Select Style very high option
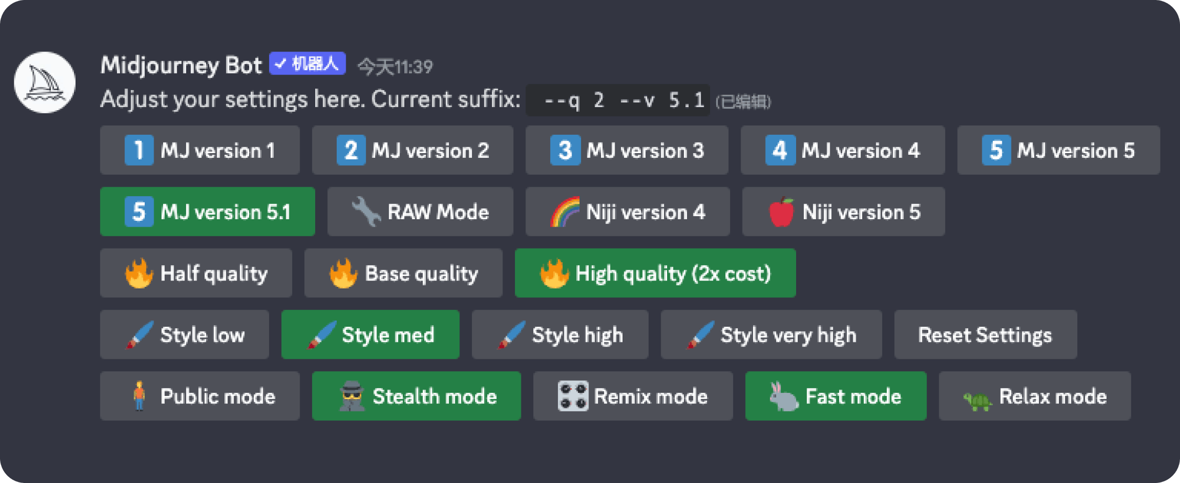The image size is (1180, 483). tap(771, 335)
